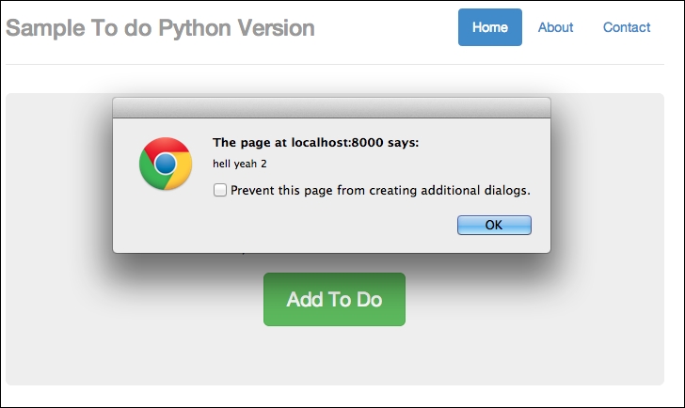Click blank header space left of Home tab
The width and height of the screenshot is (685, 408).
tap(395, 28)
